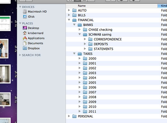
Task: Select the TAXES folder icon
Action: (80, 54)
